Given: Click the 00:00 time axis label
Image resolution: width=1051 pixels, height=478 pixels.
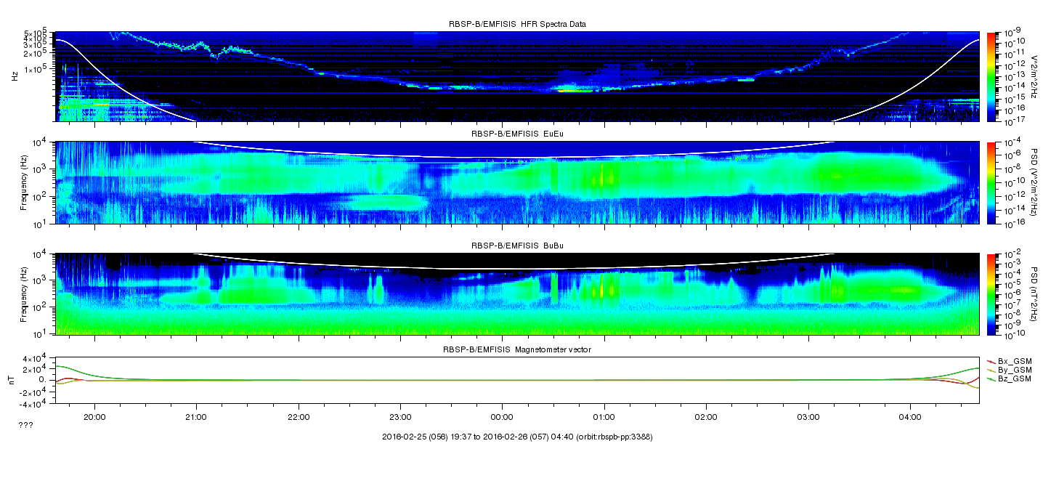Looking at the screenshot, I should pyautogui.click(x=502, y=417).
